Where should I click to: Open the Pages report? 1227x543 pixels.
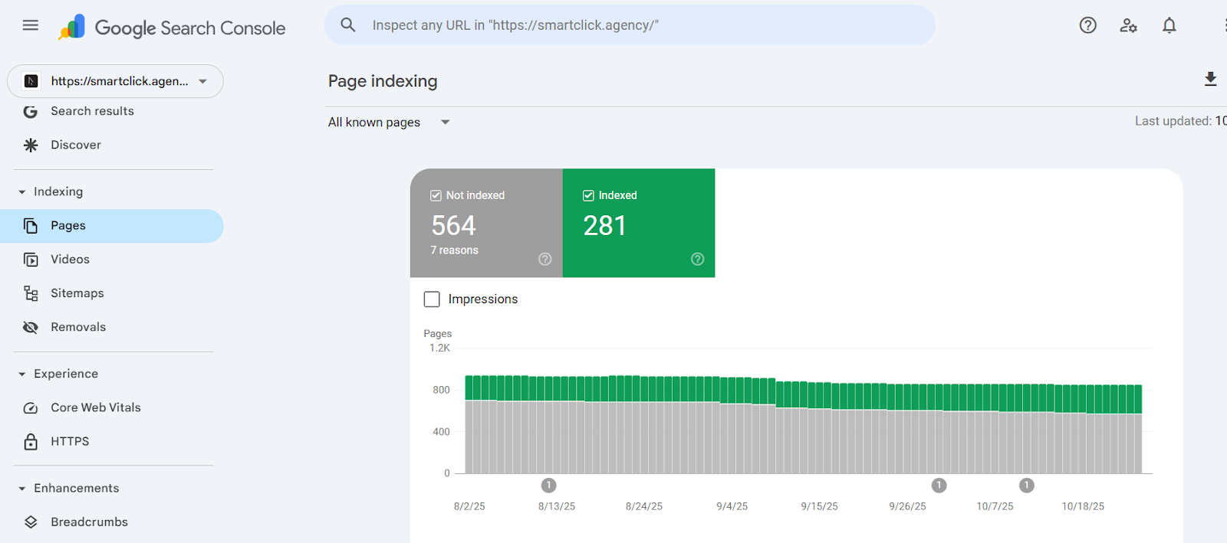click(112, 226)
